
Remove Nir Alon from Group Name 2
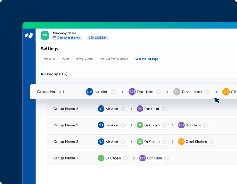[123, 109]
